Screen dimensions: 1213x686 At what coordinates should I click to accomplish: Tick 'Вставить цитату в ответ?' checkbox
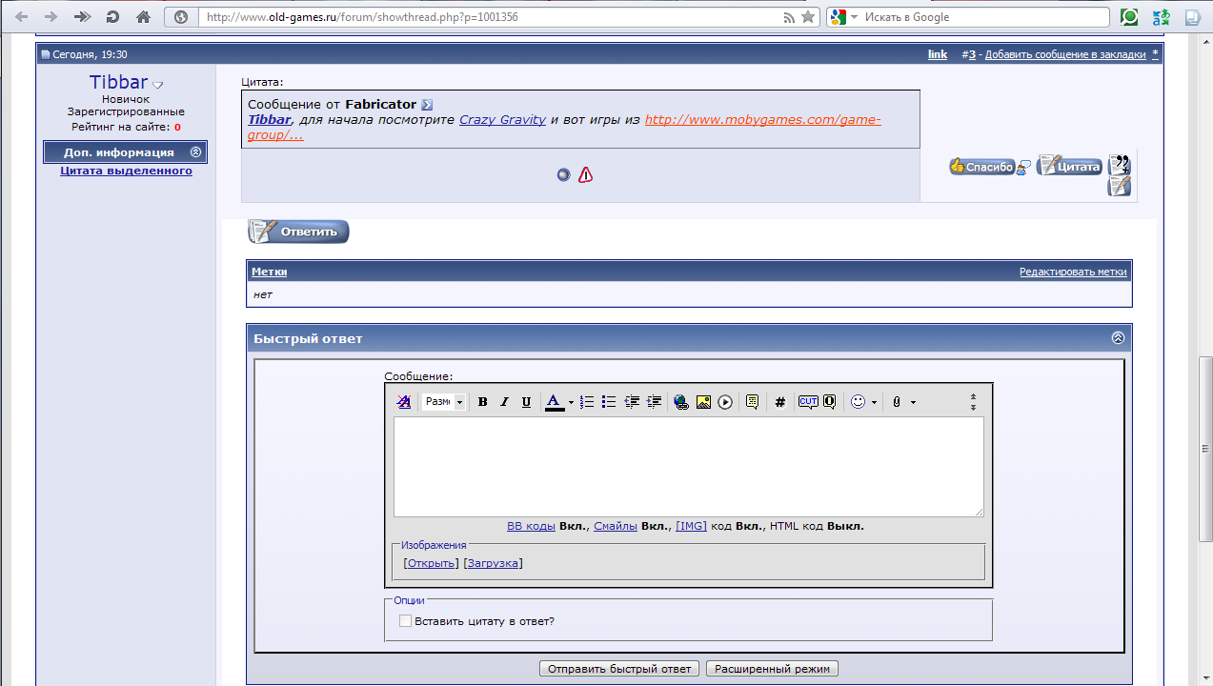405,621
